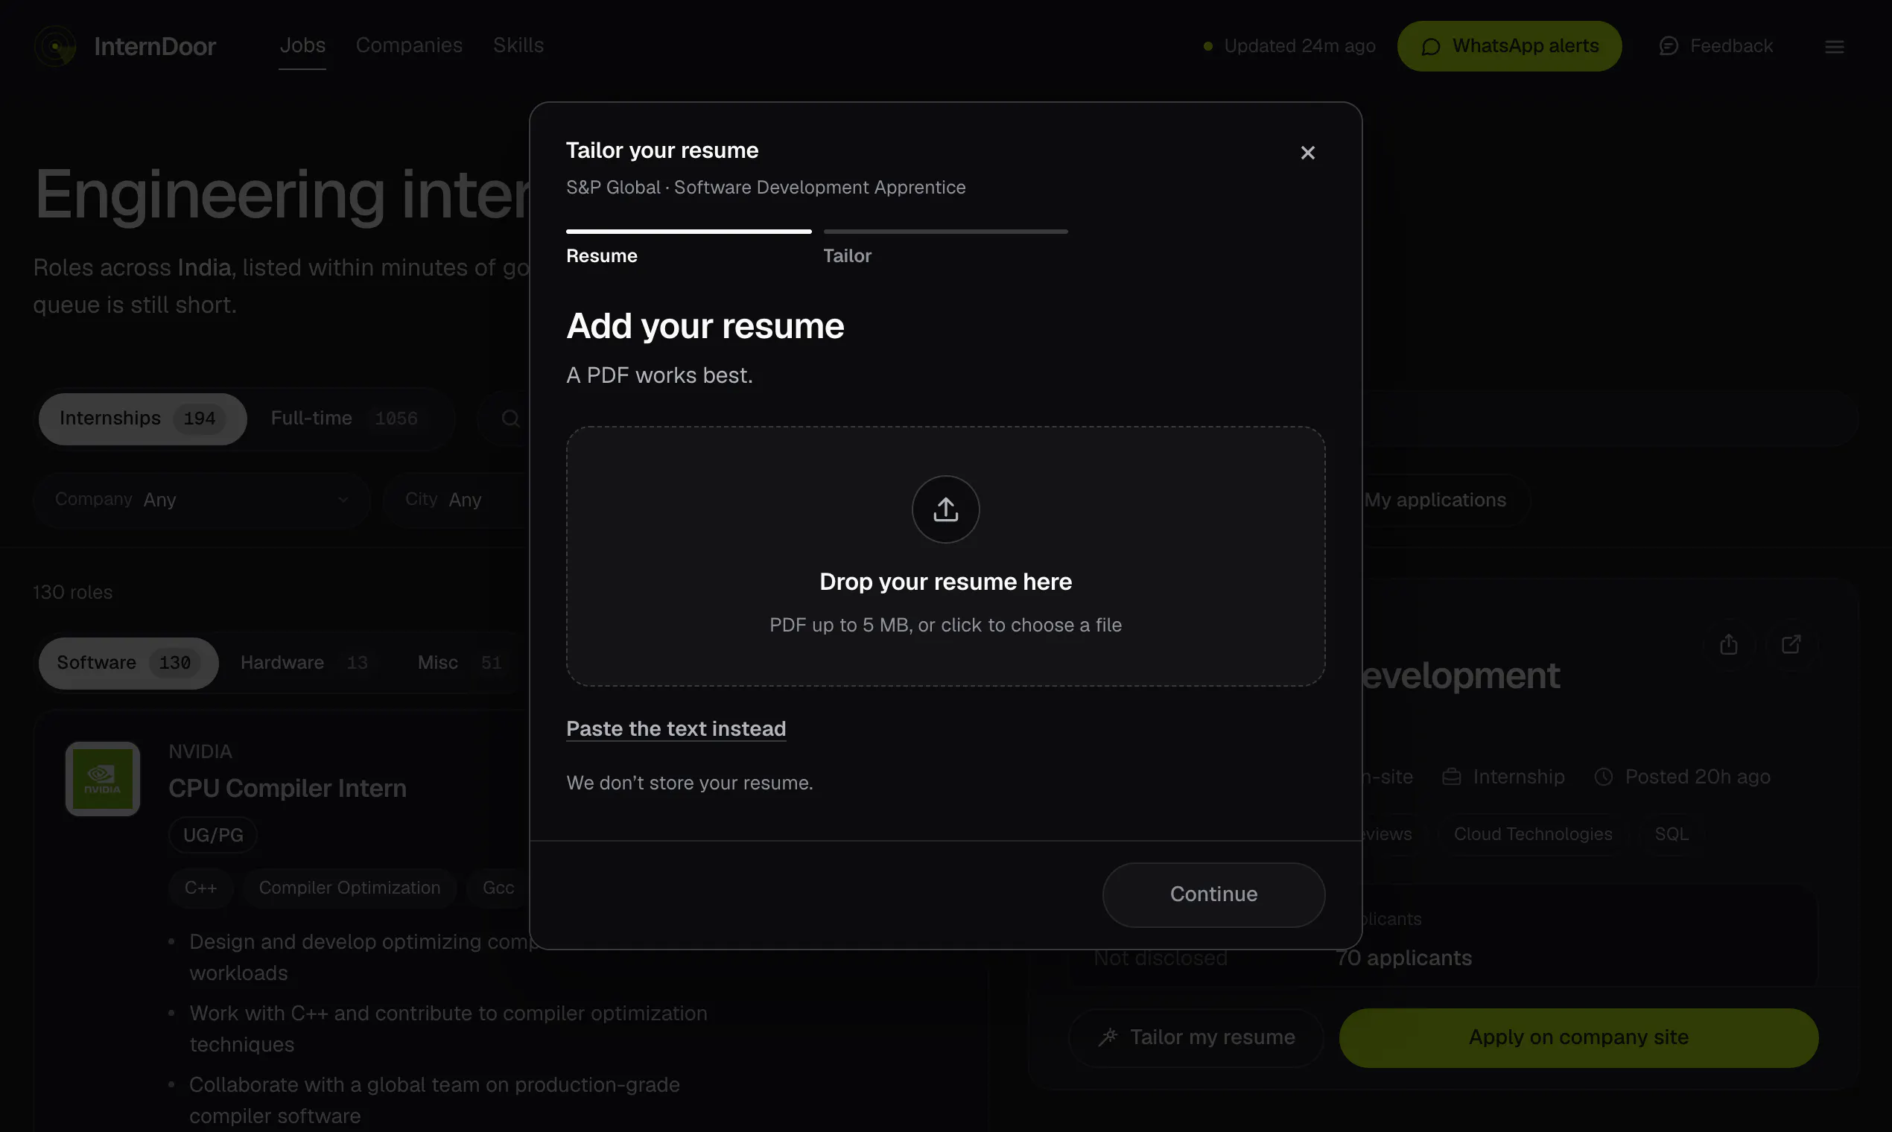The height and width of the screenshot is (1132, 1892).
Task: Select the Resume step in dialog
Action: coord(688,248)
